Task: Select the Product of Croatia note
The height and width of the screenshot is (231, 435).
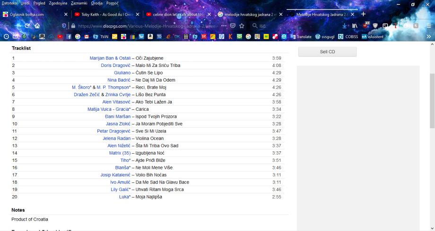Action: [30, 219]
